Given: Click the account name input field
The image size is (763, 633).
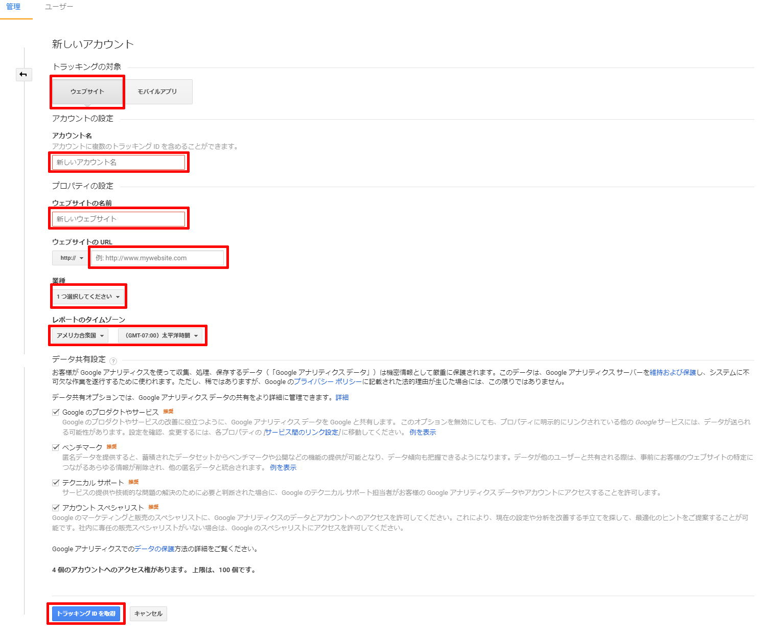Looking at the screenshot, I should (119, 162).
